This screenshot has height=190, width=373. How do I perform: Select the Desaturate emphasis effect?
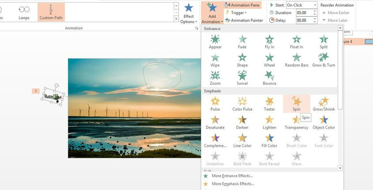tap(215, 122)
